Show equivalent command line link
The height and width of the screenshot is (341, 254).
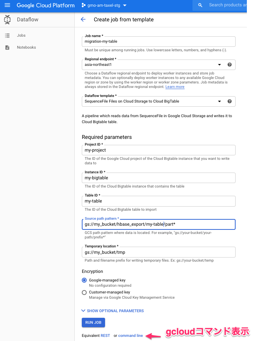tap(131, 335)
